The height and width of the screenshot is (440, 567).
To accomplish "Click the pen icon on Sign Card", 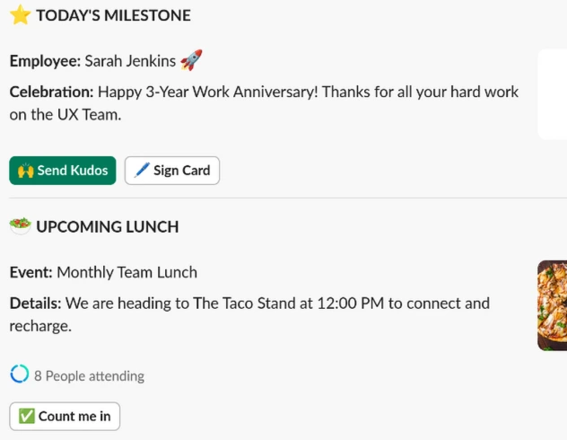I will click(141, 171).
